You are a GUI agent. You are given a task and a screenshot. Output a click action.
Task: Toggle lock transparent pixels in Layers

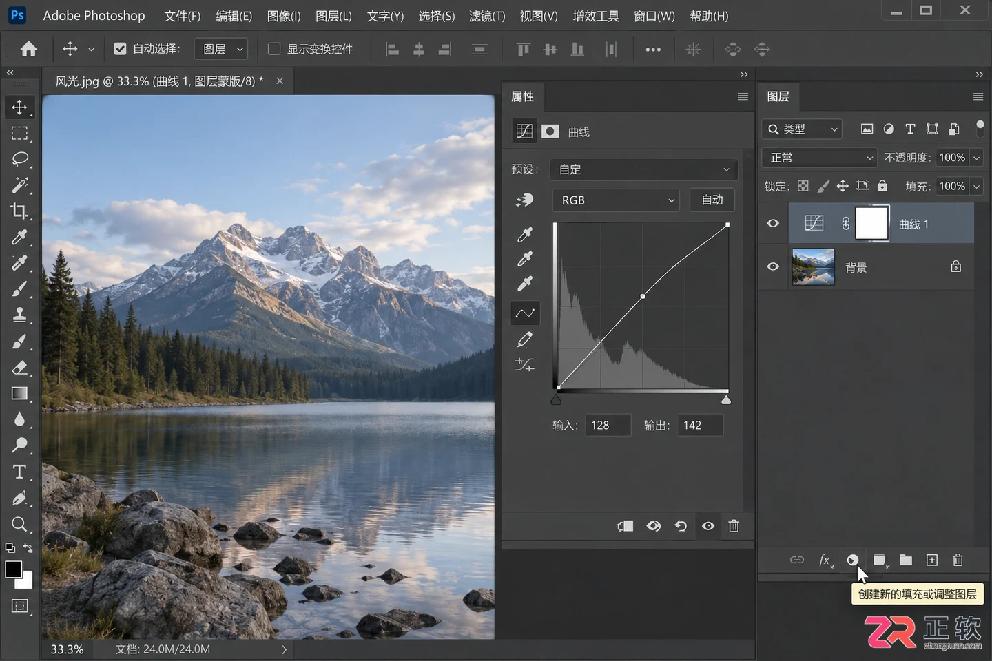coord(803,186)
